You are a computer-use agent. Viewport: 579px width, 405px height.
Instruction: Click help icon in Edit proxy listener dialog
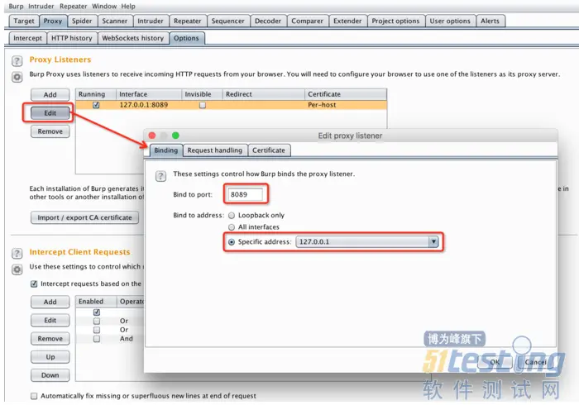click(x=160, y=176)
